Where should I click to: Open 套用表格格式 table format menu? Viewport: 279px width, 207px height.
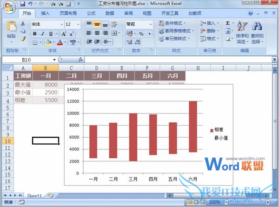click(x=176, y=31)
